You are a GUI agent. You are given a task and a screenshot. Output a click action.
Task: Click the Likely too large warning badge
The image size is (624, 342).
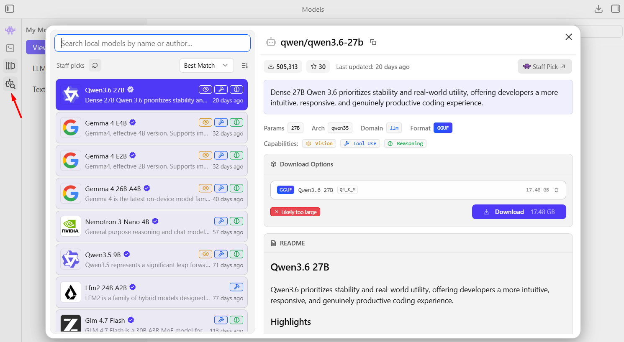[295, 212]
